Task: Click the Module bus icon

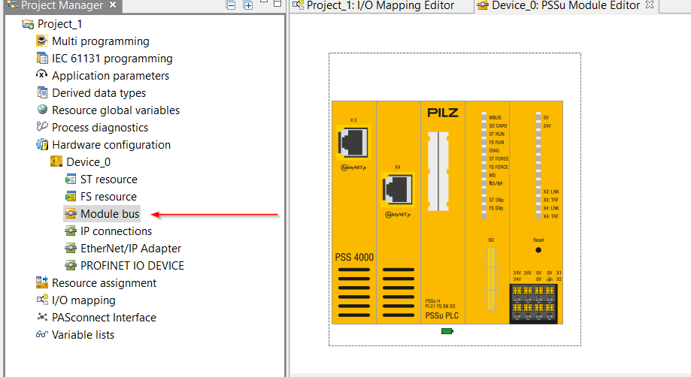Action: [71, 214]
